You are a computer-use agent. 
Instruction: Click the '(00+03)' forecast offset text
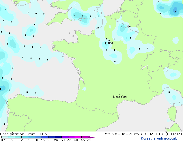pyautogui.click(x=174, y=134)
